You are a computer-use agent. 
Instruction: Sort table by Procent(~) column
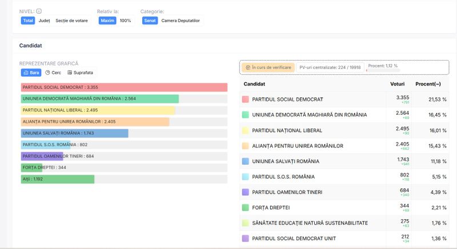[428, 84]
